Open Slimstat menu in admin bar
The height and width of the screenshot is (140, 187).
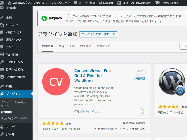click(x=108, y=3)
